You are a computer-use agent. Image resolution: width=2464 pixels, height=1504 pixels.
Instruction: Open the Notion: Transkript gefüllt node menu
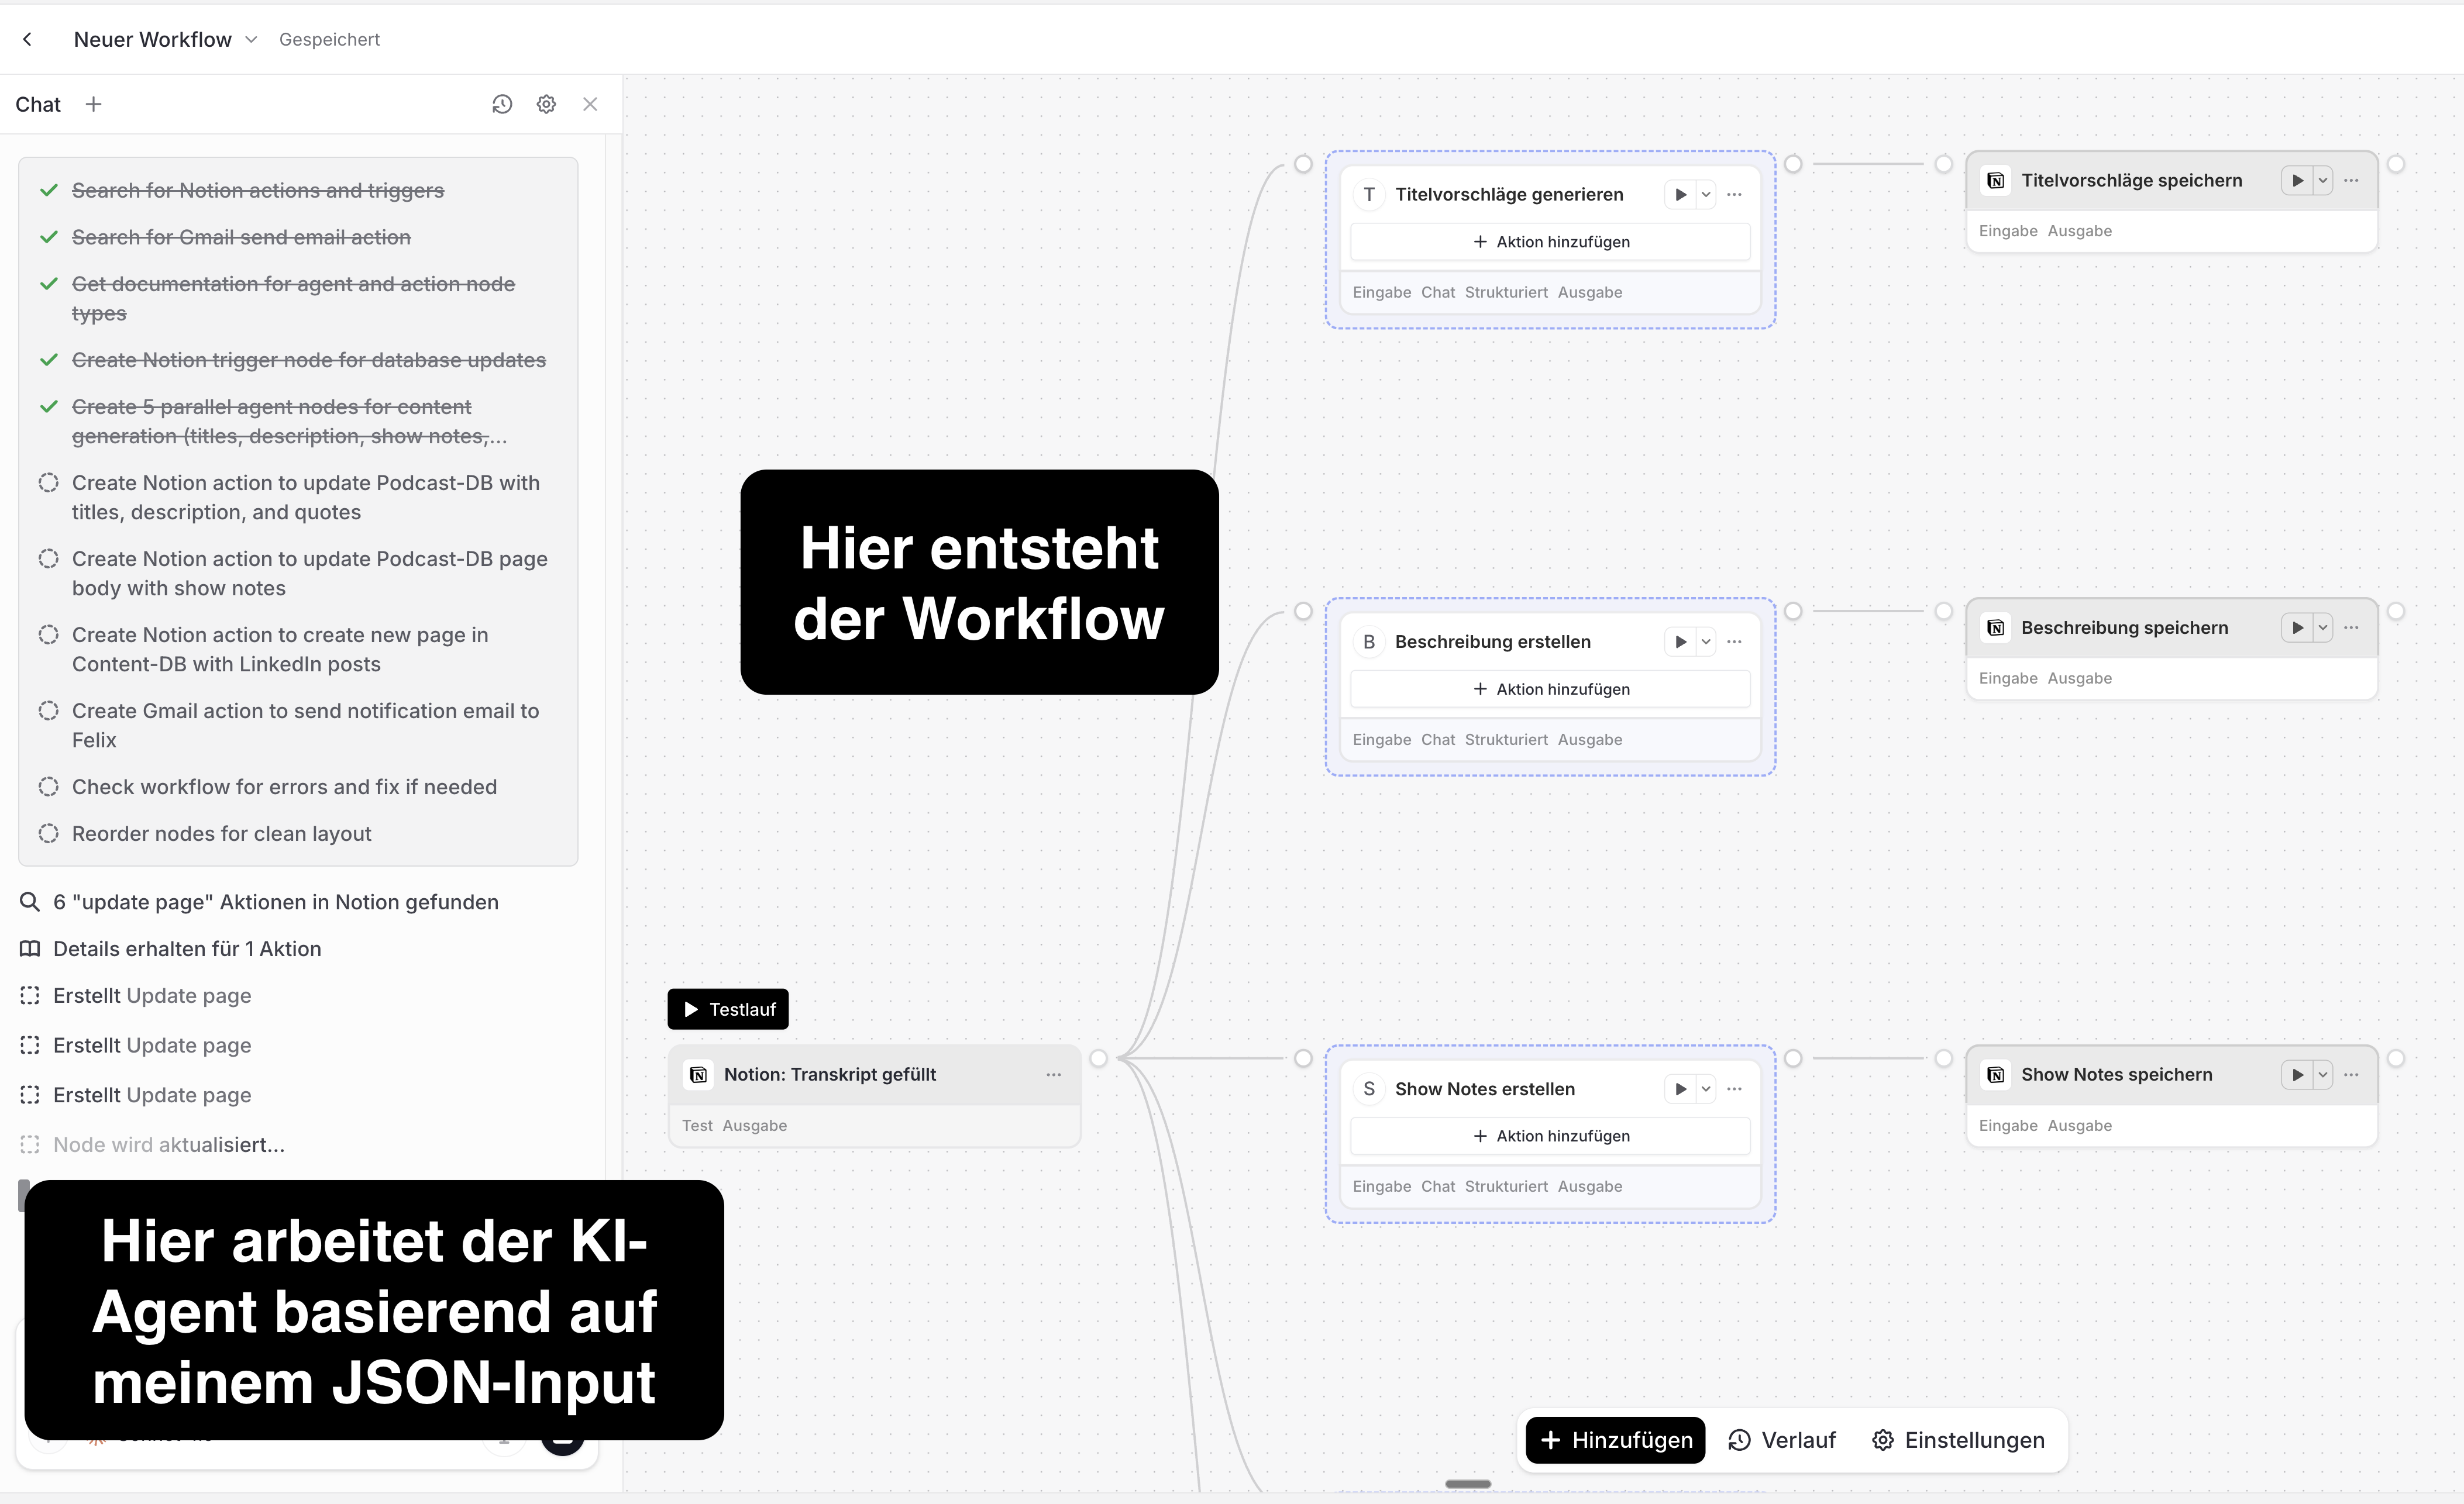[1053, 1074]
